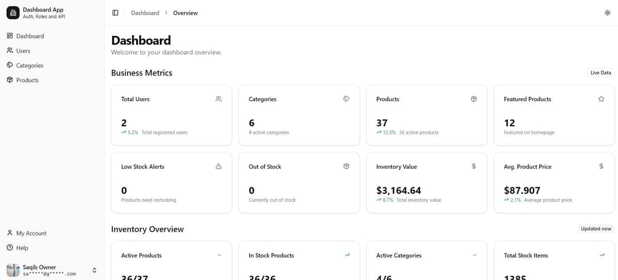Screen dimensions: 618x280
Task: Click the Products box icon in sidebar
Action: (x=10, y=80)
